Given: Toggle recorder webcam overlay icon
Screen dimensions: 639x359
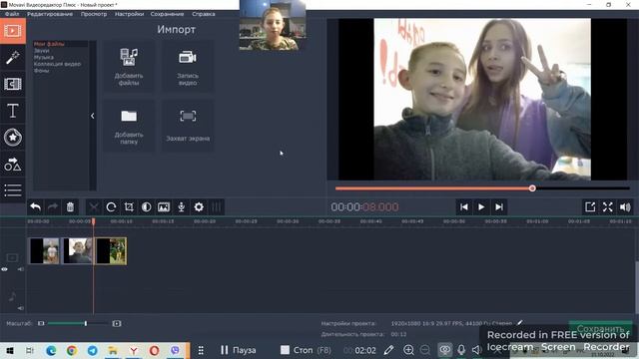Looking at the screenshot, I should pyautogui.click(x=444, y=350).
